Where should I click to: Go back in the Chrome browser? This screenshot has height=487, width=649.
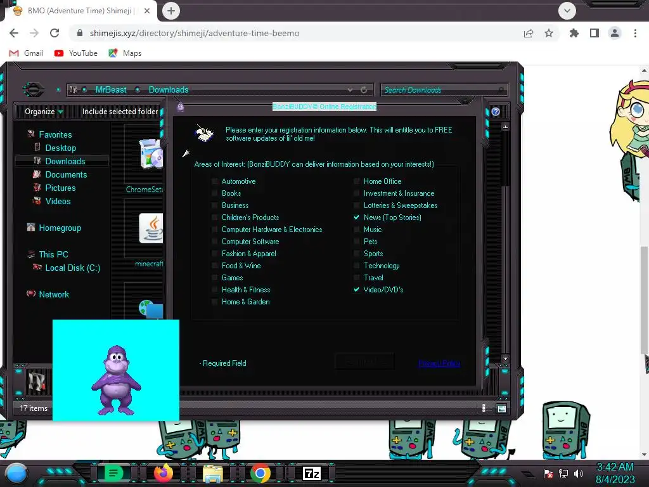(14, 33)
